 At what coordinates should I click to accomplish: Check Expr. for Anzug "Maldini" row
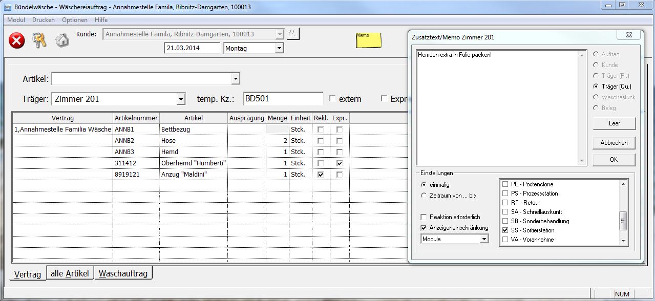click(340, 175)
